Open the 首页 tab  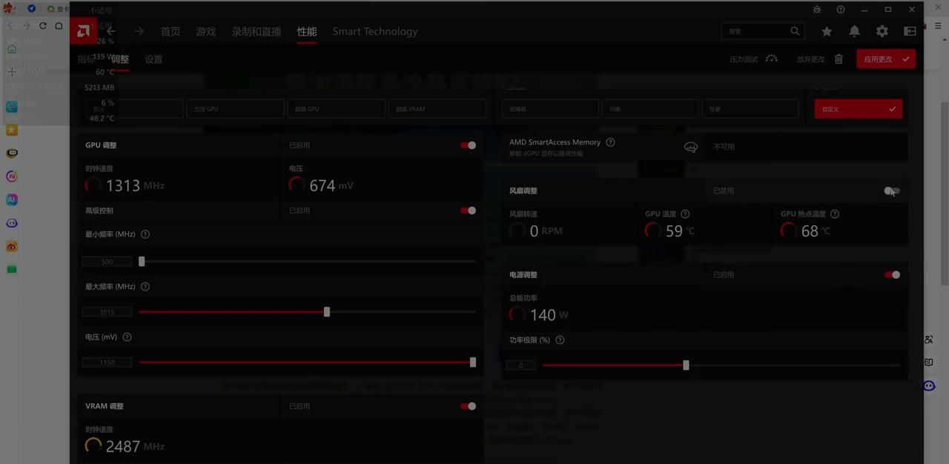point(171,31)
